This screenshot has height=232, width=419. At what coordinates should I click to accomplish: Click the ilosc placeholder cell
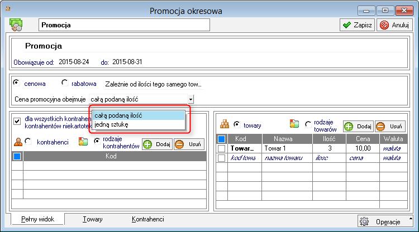pyautogui.click(x=329, y=158)
